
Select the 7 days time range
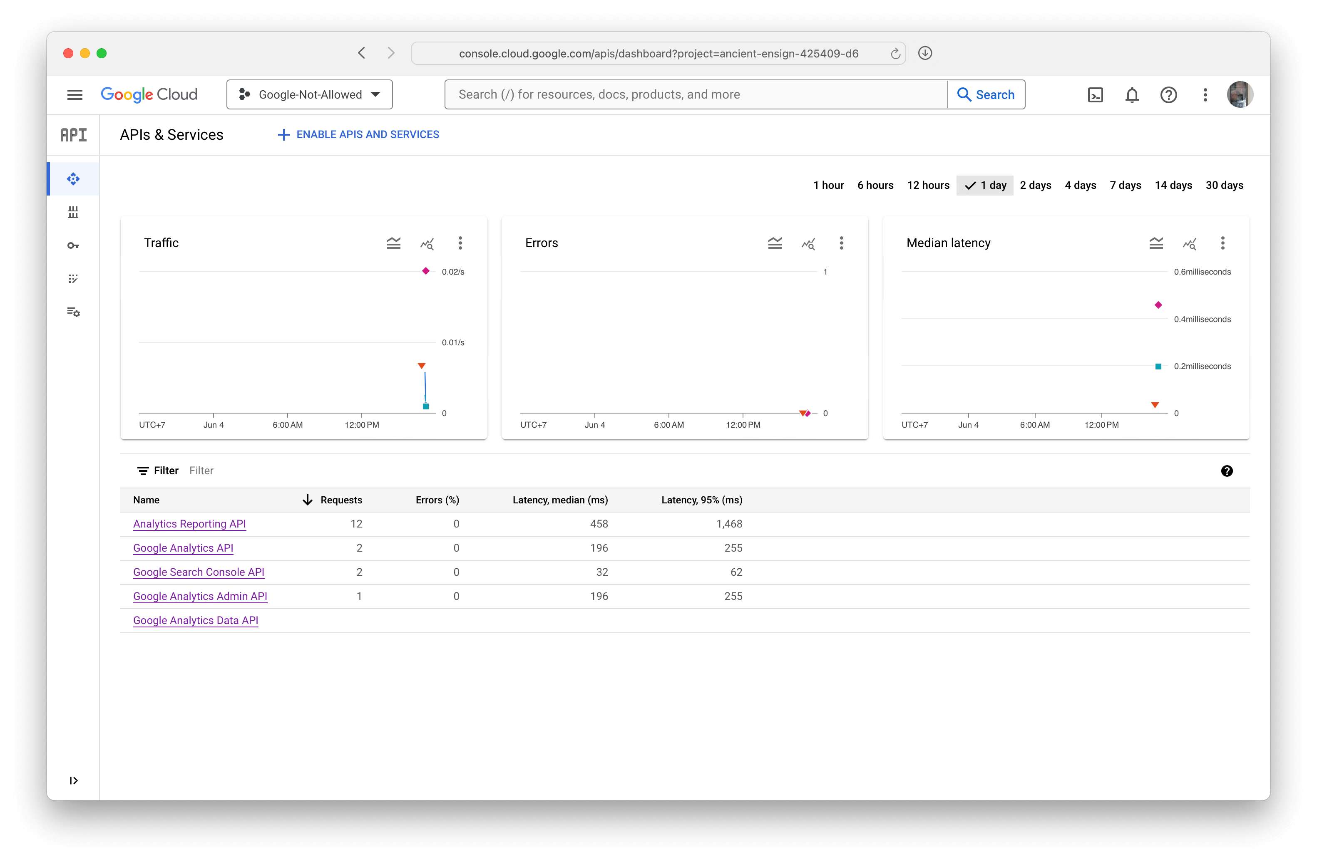pos(1125,185)
